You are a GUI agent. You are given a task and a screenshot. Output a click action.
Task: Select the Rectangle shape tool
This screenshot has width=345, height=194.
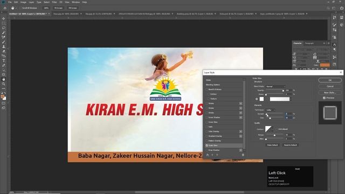point(4,74)
